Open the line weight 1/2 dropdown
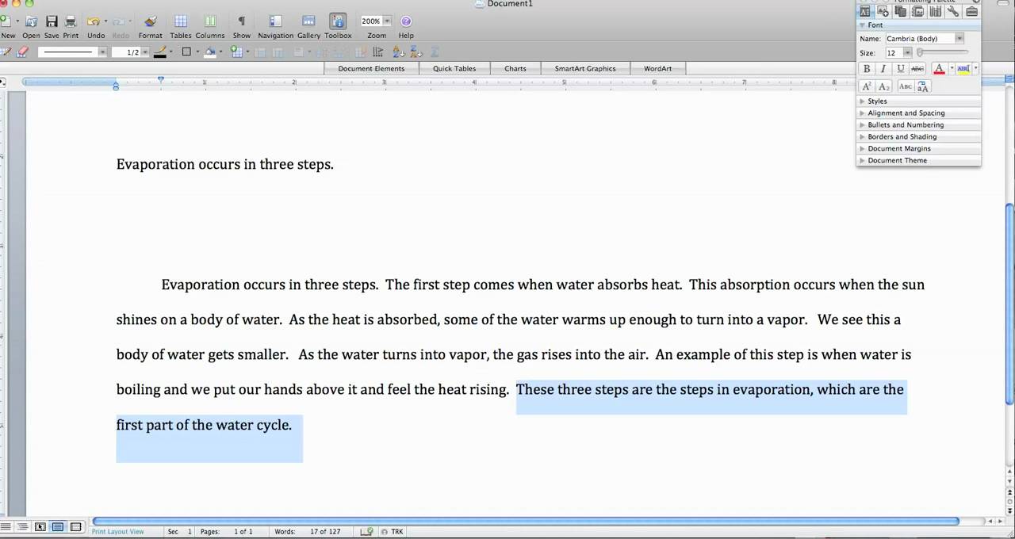The height and width of the screenshot is (539, 1015). click(x=145, y=52)
